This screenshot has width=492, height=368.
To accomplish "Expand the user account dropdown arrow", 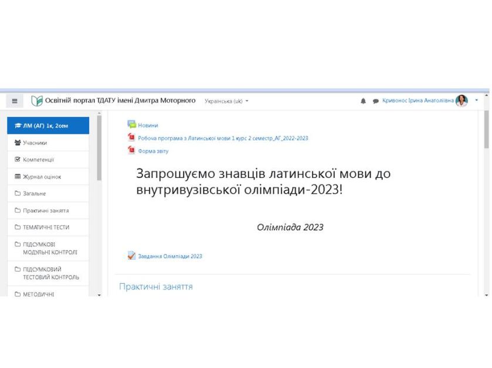I will 476,100.
